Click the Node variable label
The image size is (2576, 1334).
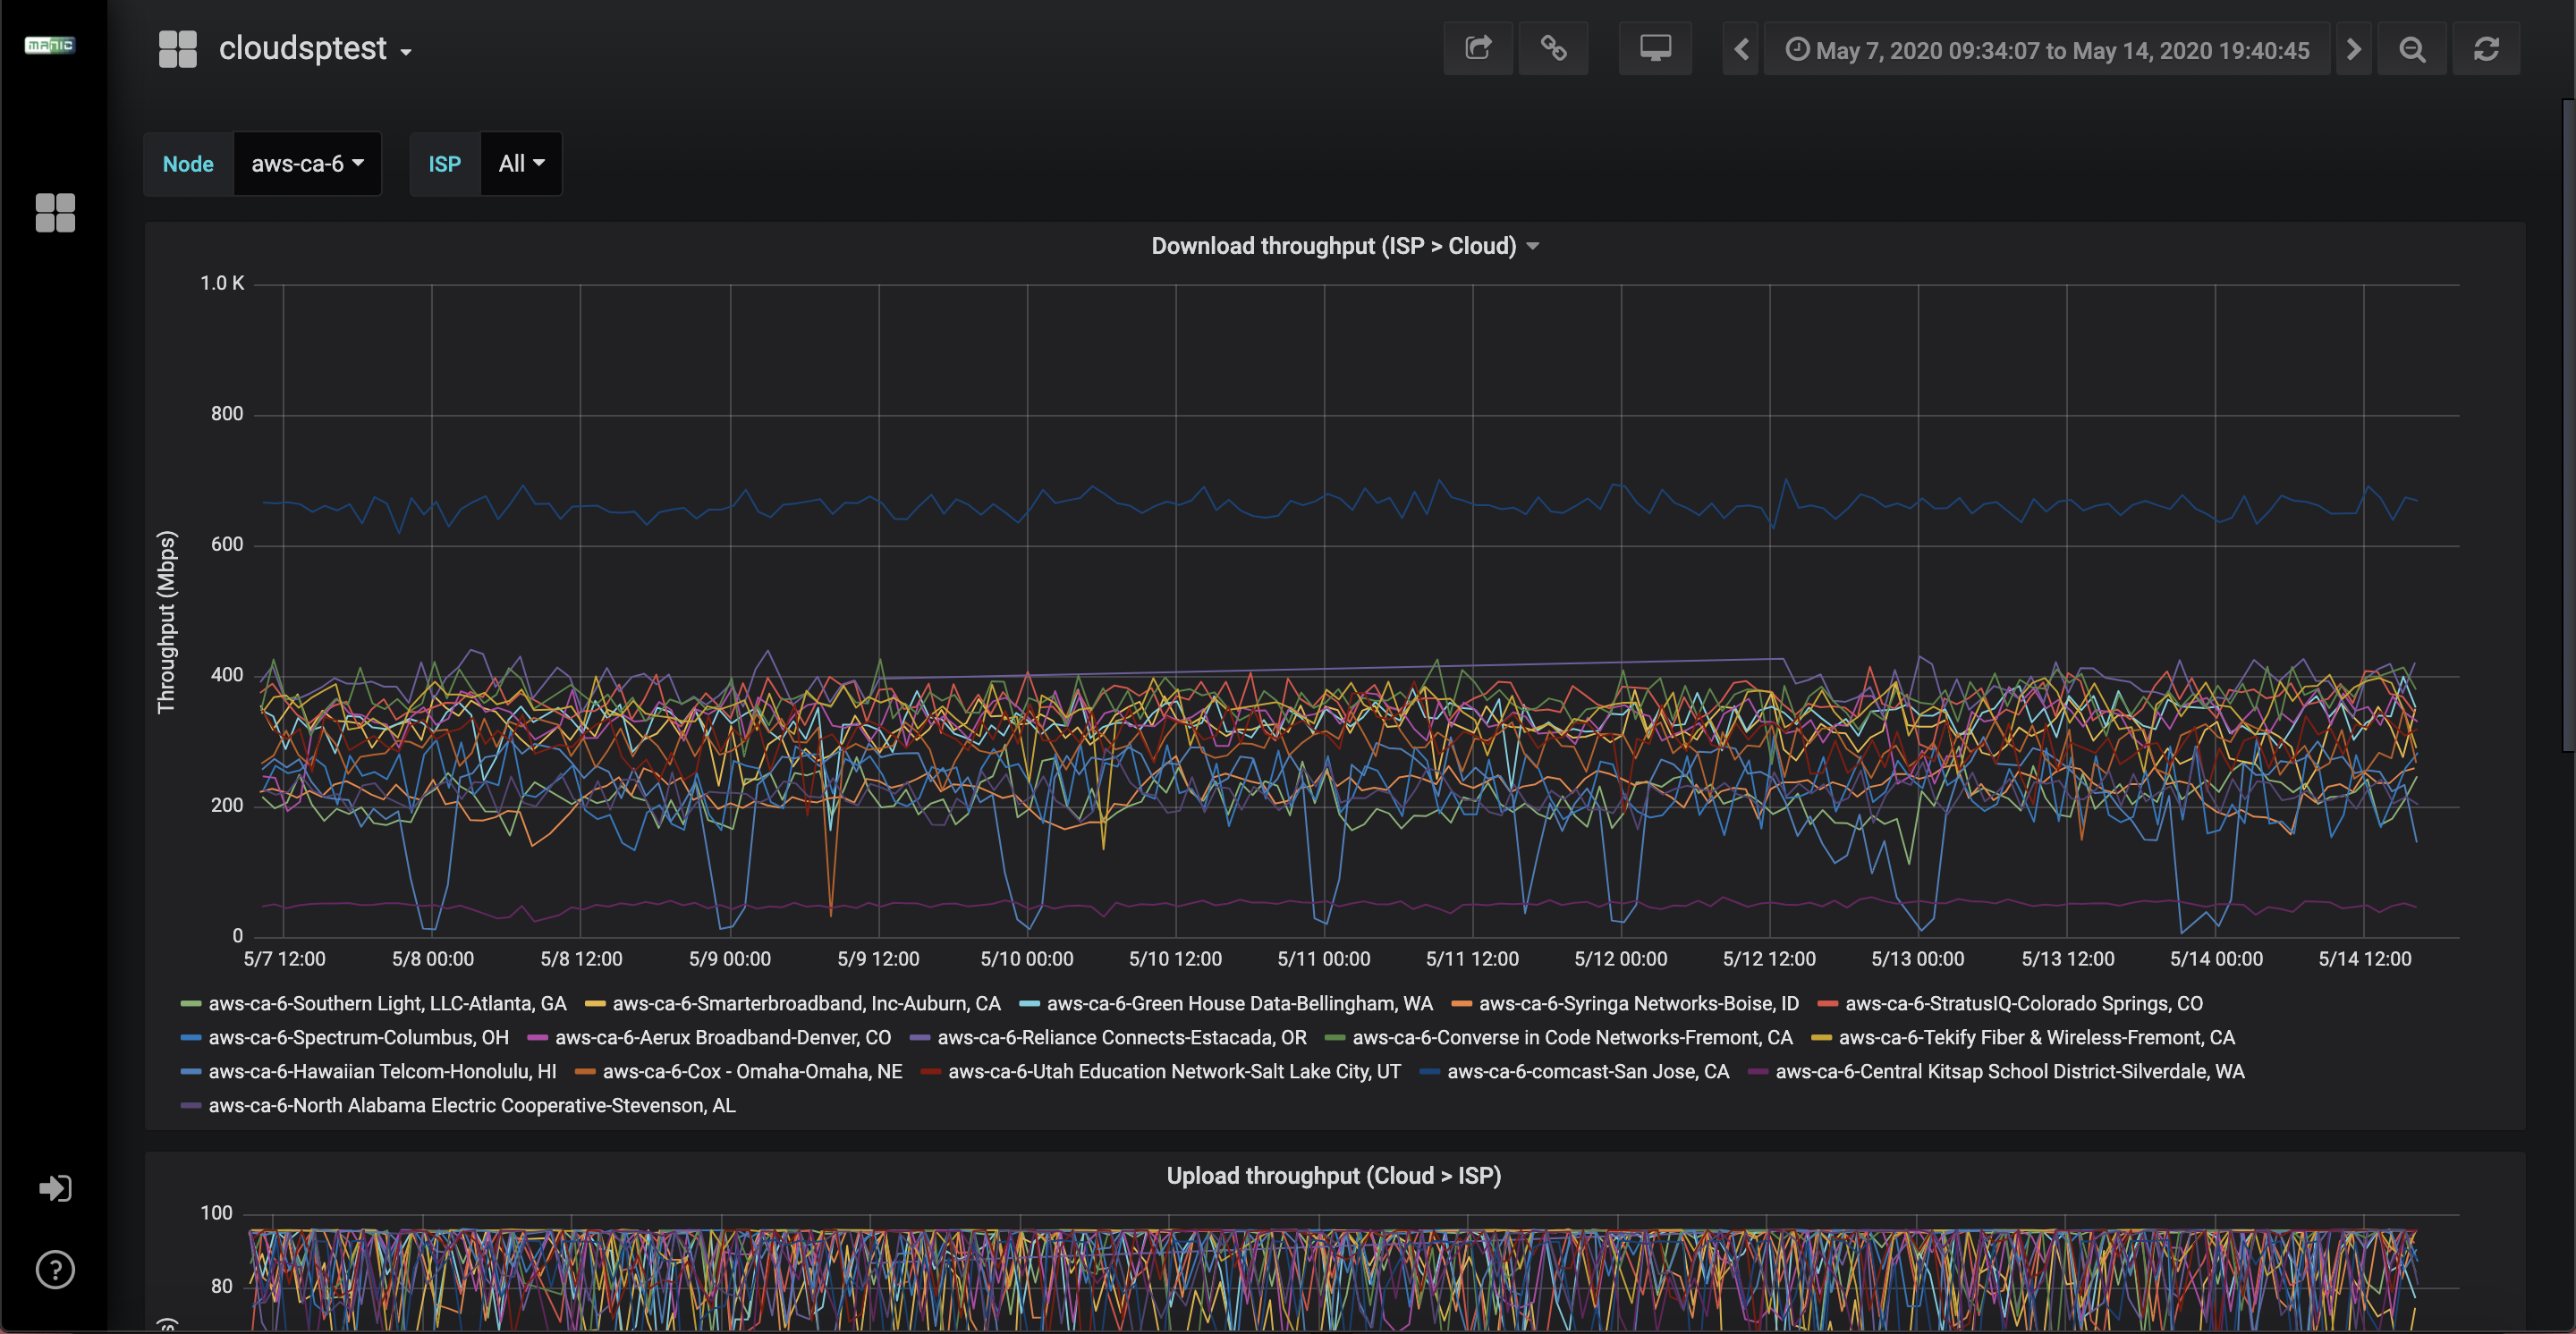pos(188,164)
